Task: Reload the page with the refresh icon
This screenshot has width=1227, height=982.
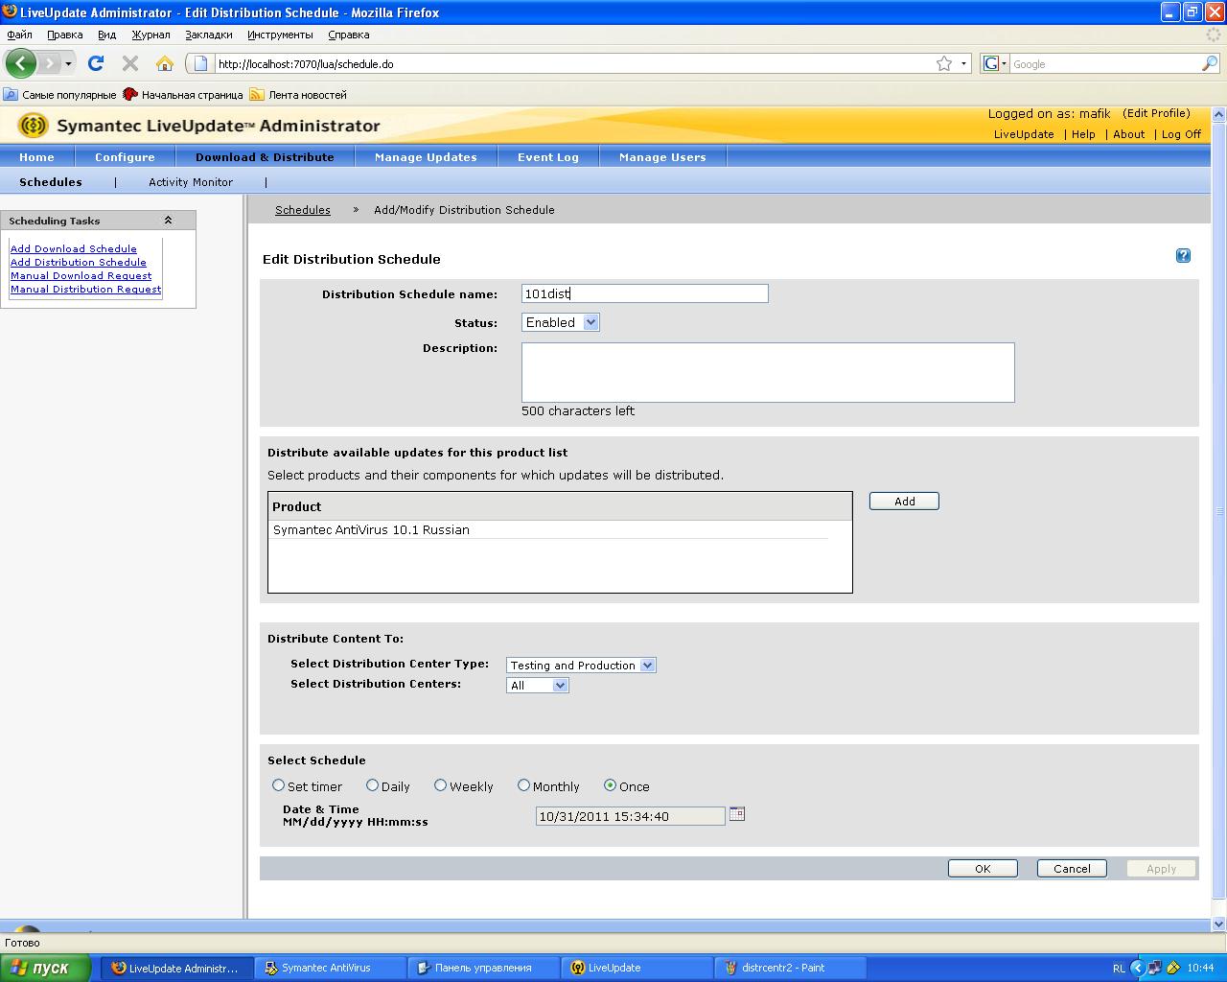Action: click(96, 63)
